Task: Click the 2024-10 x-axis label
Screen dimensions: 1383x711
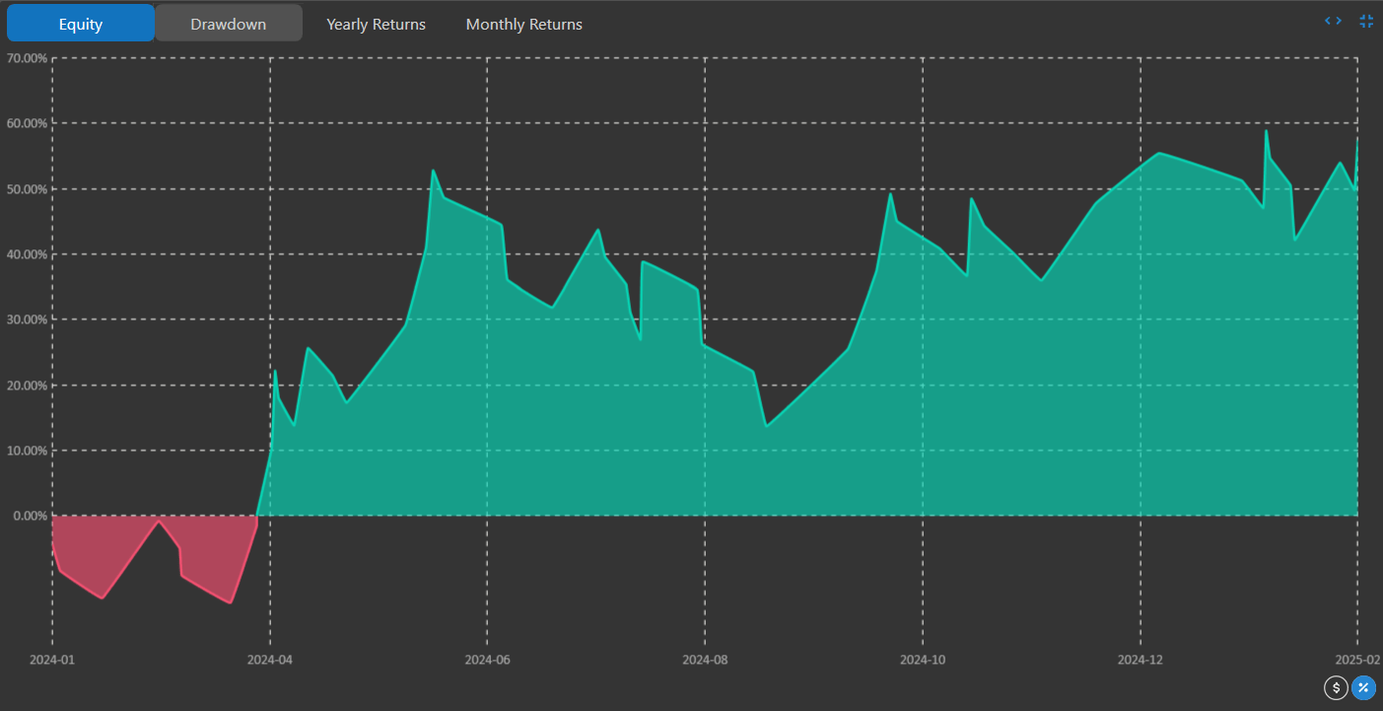Action: pos(924,659)
